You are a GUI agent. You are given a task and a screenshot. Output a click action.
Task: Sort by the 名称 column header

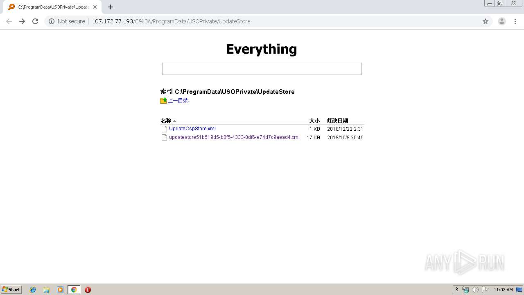[166, 120]
